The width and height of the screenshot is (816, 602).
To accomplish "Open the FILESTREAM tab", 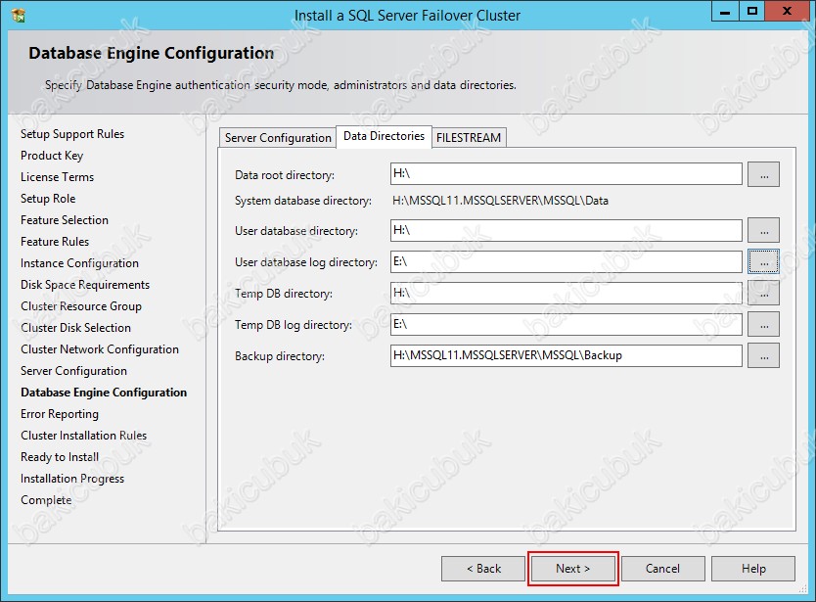I will (469, 138).
